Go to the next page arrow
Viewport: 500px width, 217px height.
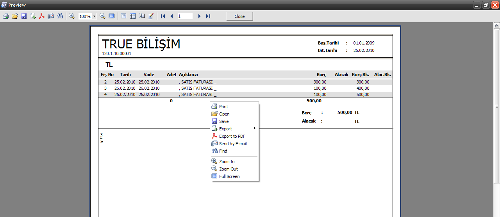pyautogui.click(x=199, y=16)
